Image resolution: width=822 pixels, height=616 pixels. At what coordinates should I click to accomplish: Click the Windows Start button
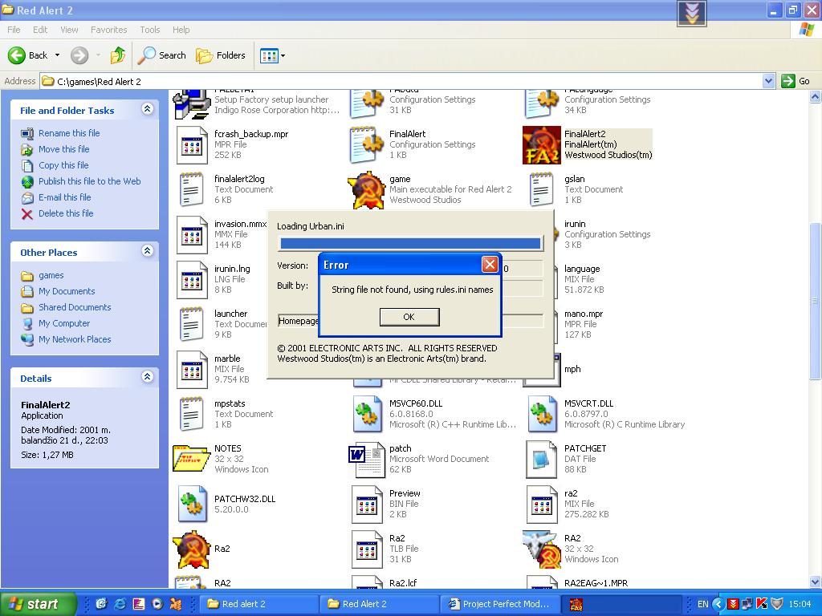pyautogui.click(x=38, y=604)
